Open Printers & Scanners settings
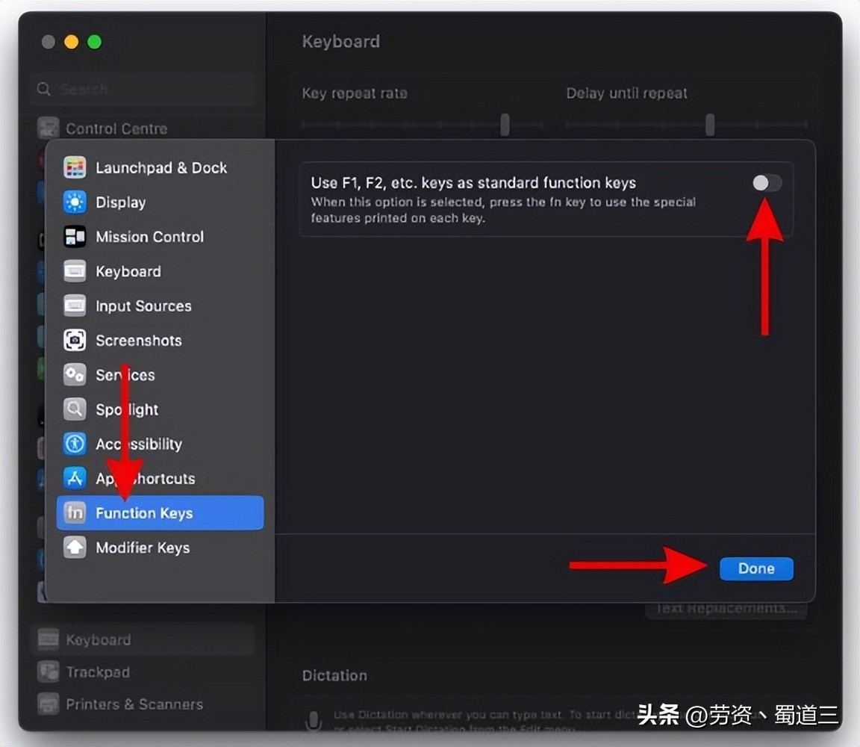This screenshot has width=860, height=747. coord(143,704)
